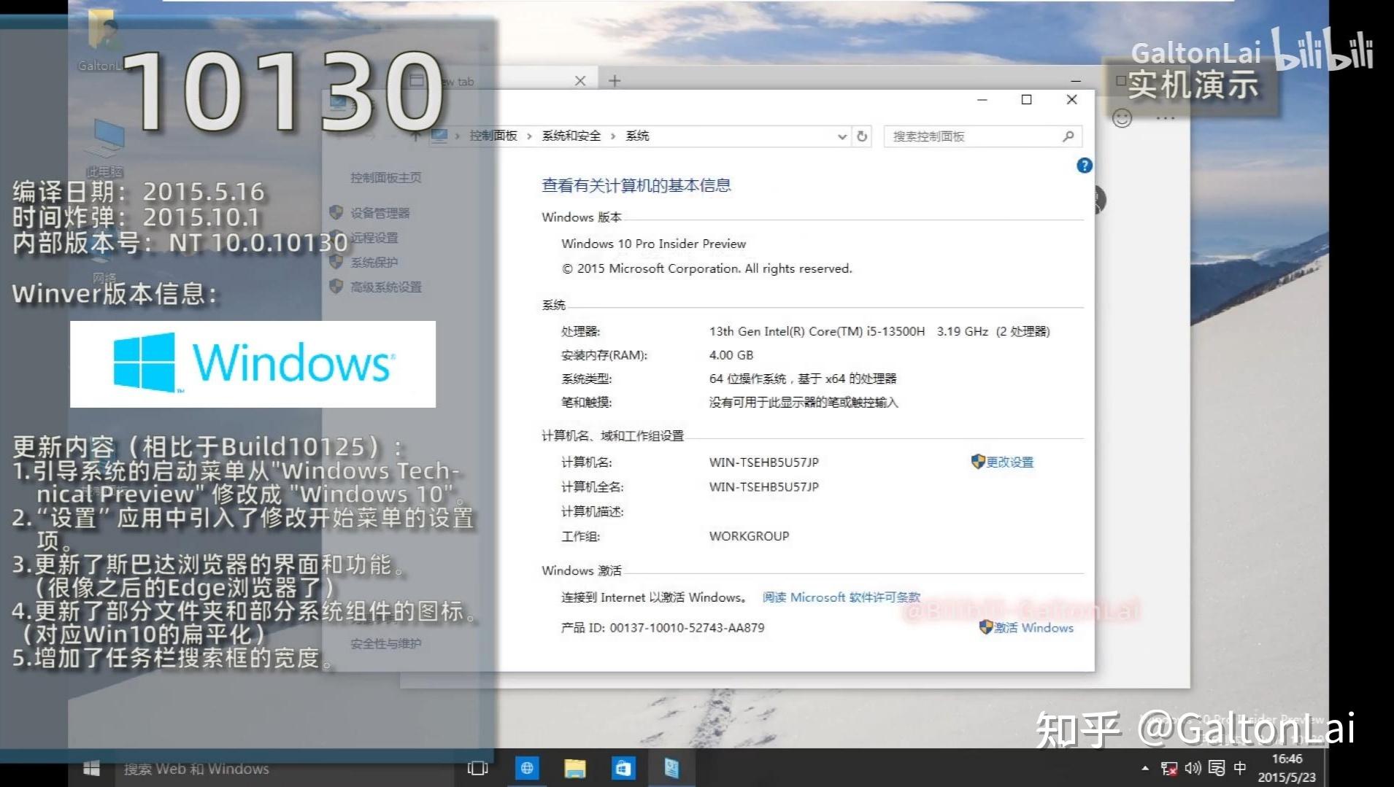
Task: Click the 64 位操作系统 system type value
Action: point(803,379)
